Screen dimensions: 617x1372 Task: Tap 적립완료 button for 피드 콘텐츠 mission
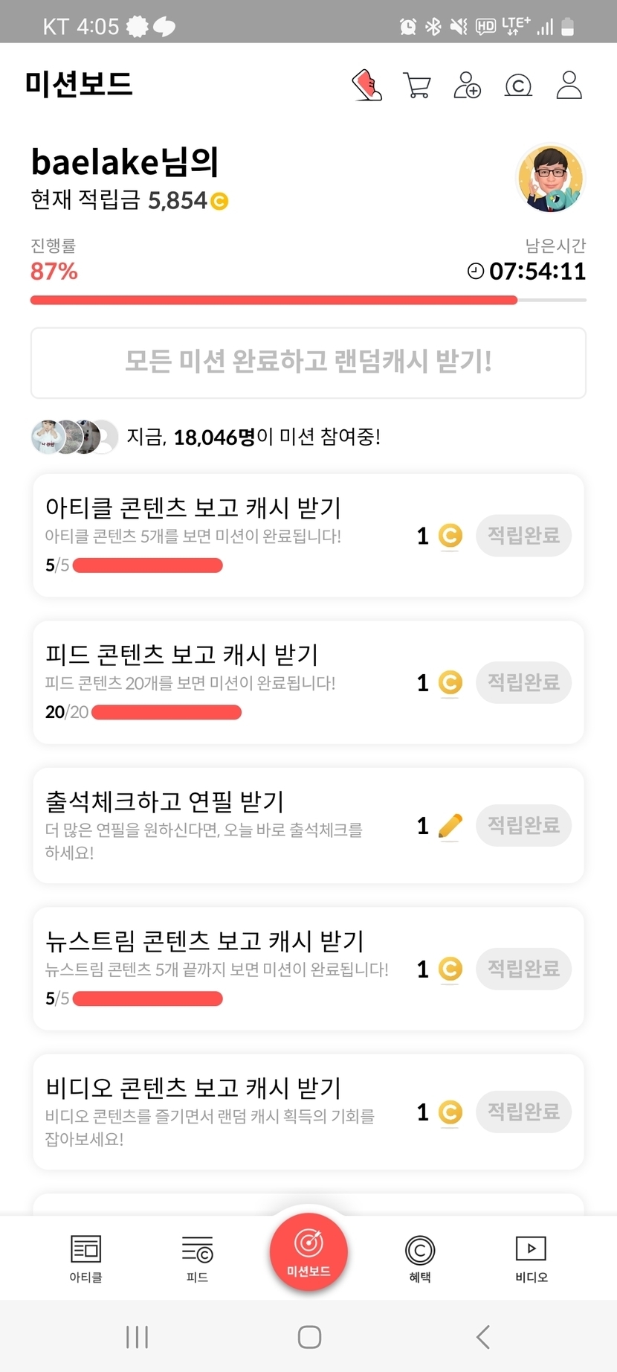(x=523, y=682)
